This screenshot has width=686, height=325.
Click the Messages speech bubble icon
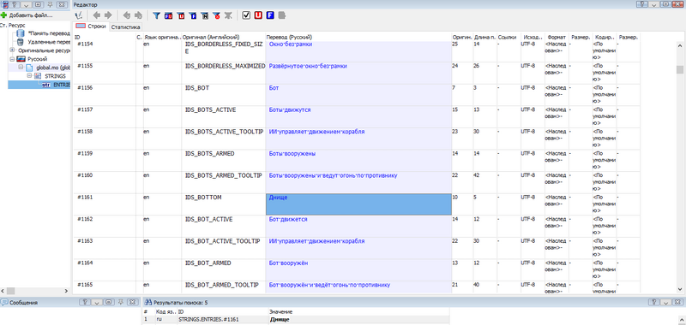pos(4,302)
